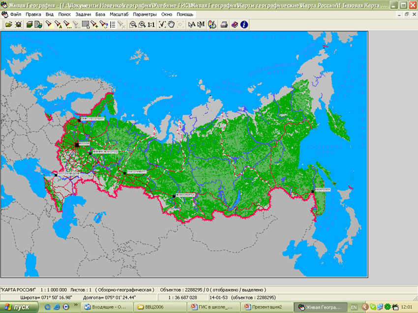Viewport: 418px width, 313px height.
Task: Click the printer icon in toolbar
Action: tap(224, 24)
